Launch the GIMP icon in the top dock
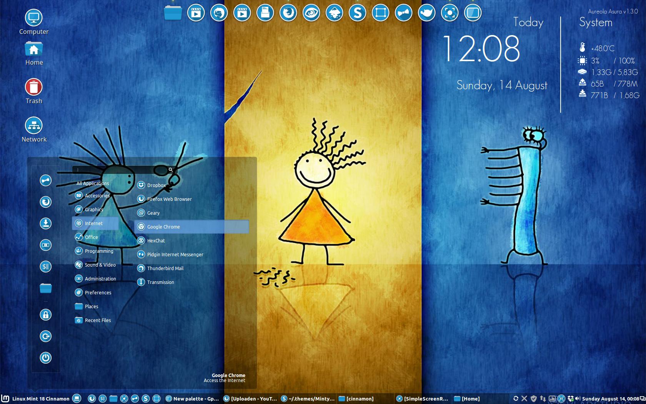 click(x=427, y=13)
